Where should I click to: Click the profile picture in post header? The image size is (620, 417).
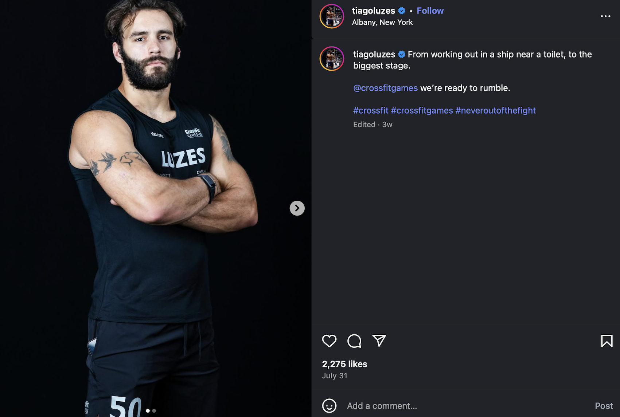click(332, 16)
